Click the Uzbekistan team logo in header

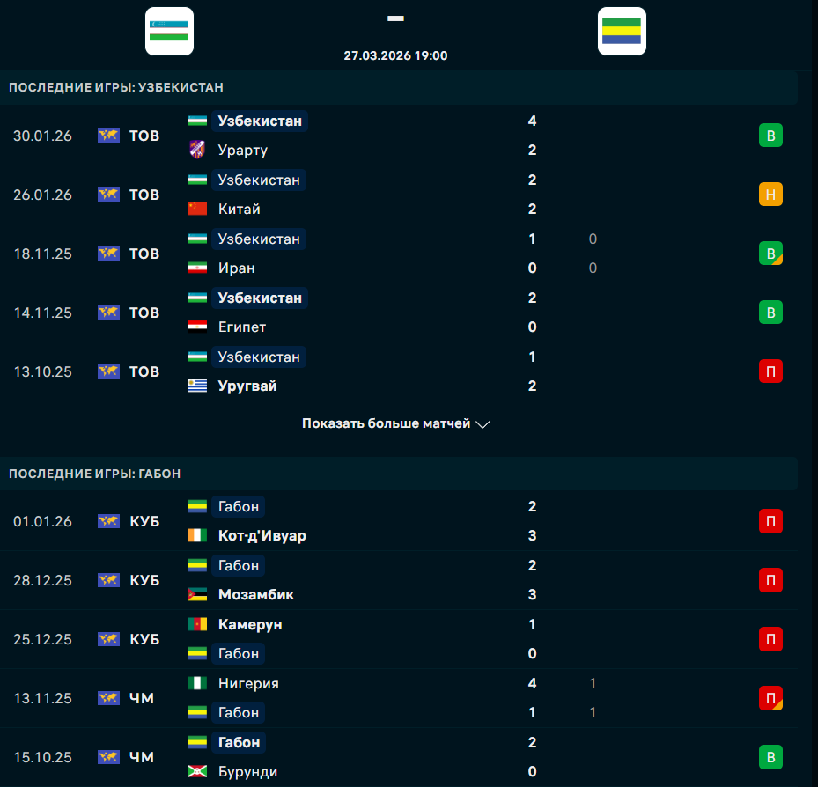tap(169, 32)
